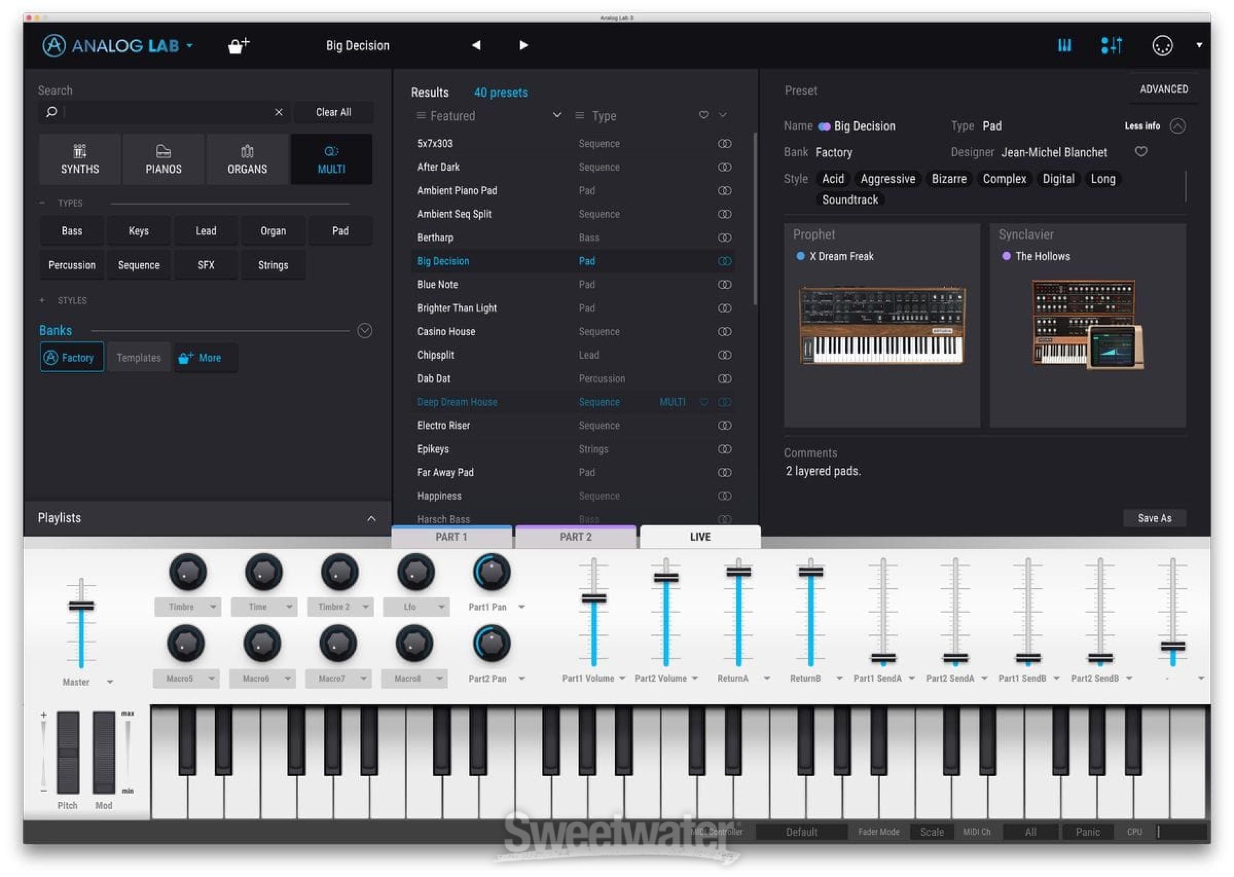Select the Ambient Piano Pad preset
The height and width of the screenshot is (877, 1234).
[x=573, y=190]
